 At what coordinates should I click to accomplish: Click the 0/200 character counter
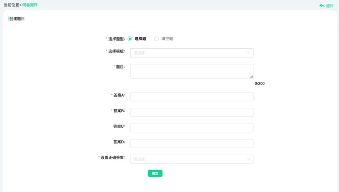[259, 84]
